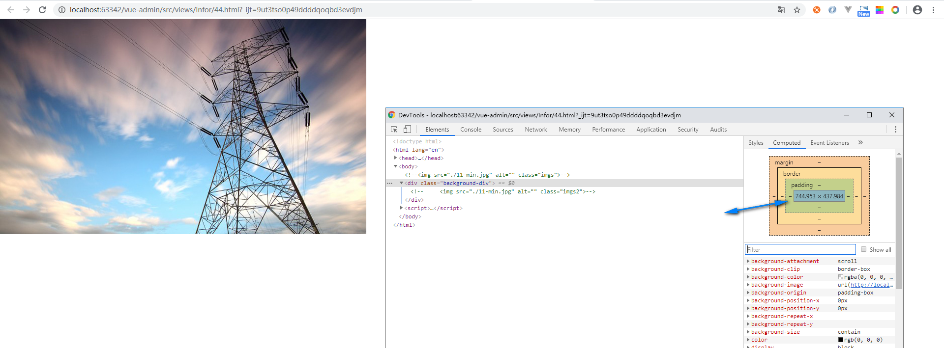Collapse the background-div element node
This screenshot has height=348, width=944.
coord(401,183)
